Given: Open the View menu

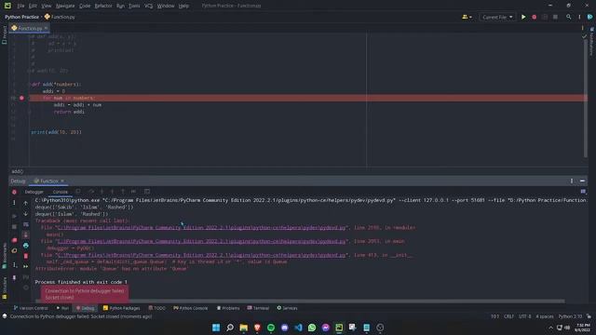Looking at the screenshot, I should [x=46, y=6].
